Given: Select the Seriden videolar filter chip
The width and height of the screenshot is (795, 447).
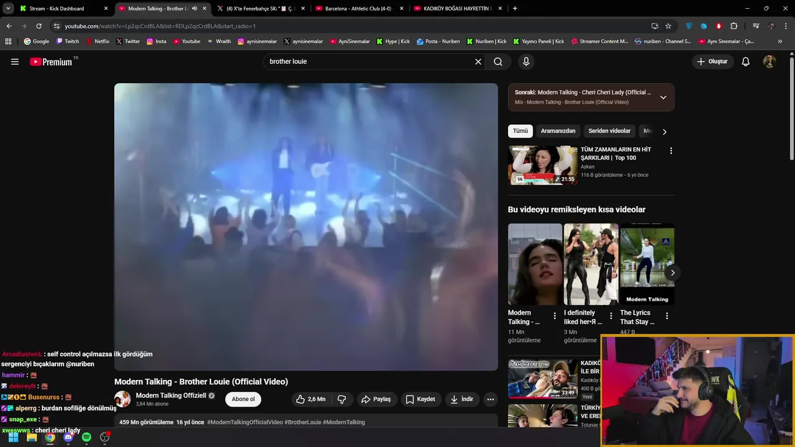Looking at the screenshot, I should point(609,131).
